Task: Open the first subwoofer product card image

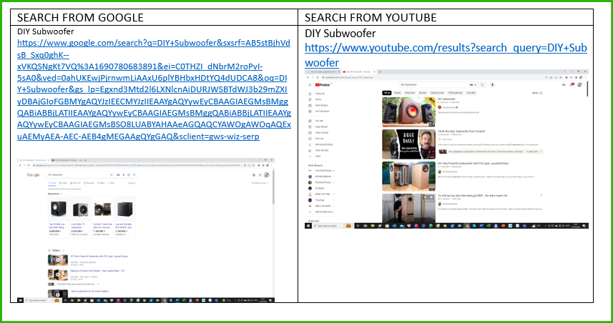Action: point(58,209)
